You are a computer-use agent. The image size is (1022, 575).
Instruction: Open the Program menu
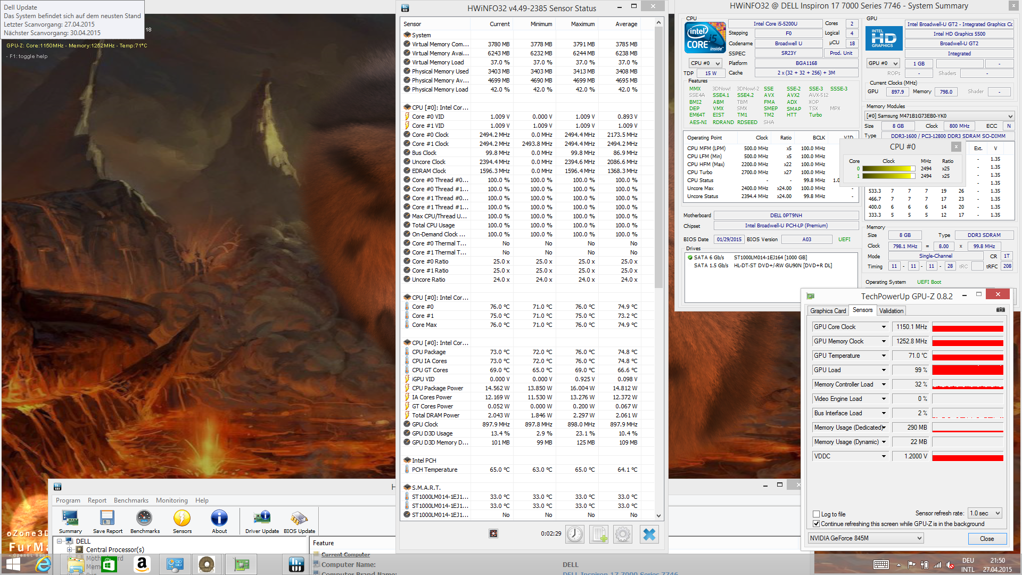pos(68,500)
